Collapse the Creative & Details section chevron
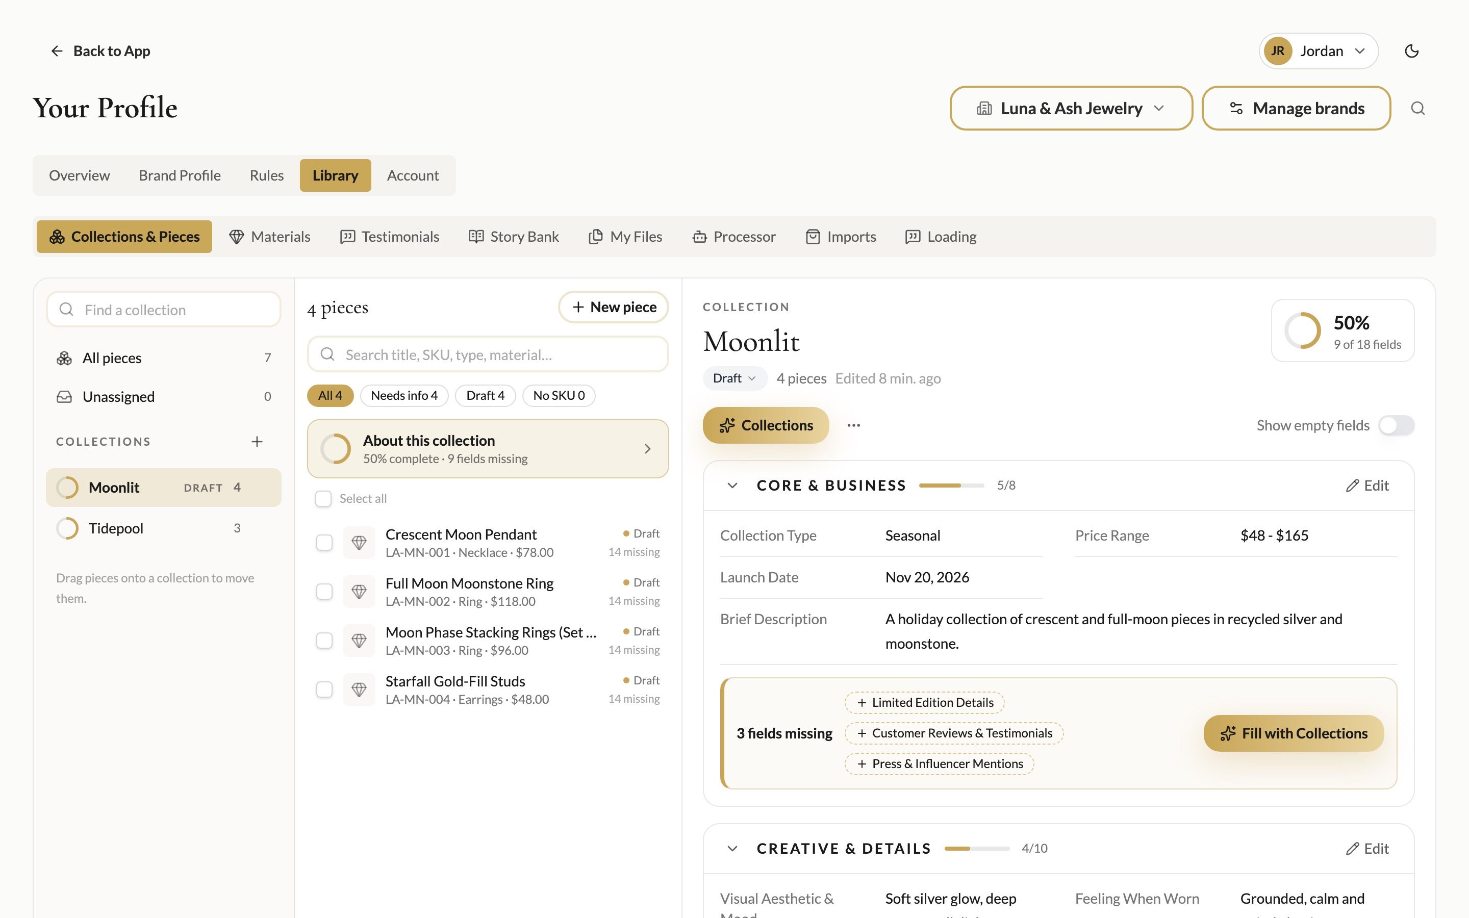Image resolution: width=1469 pixels, height=918 pixels. coord(732,848)
